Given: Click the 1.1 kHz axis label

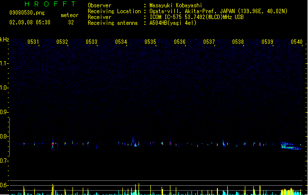Looking at the screenshot, I should point(4,63).
